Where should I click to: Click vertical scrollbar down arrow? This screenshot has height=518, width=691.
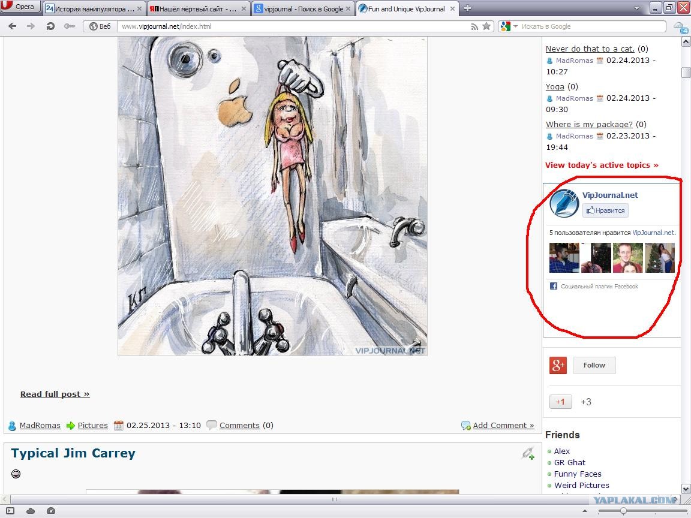(686, 489)
